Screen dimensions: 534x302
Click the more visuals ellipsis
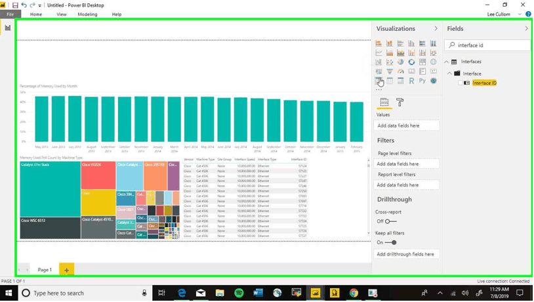pos(379,90)
